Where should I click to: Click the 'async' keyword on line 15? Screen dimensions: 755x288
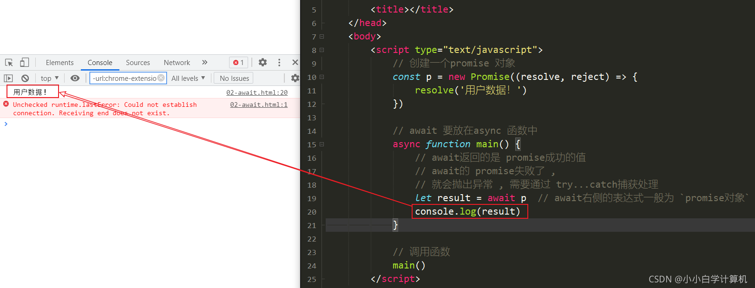406,144
